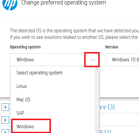The width and height of the screenshot is (139, 133).
Task: Expand the second plus category row
Action: click(5, 120)
